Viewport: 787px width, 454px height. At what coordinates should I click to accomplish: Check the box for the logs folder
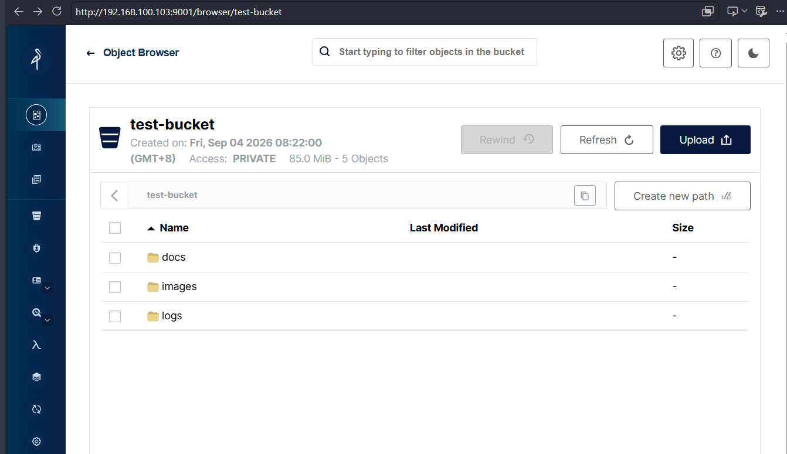pyautogui.click(x=115, y=316)
